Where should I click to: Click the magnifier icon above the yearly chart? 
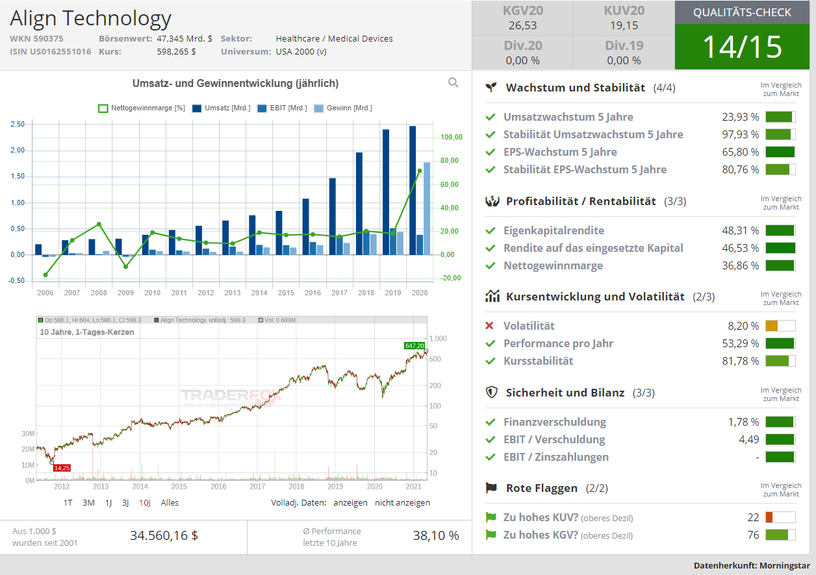(453, 82)
